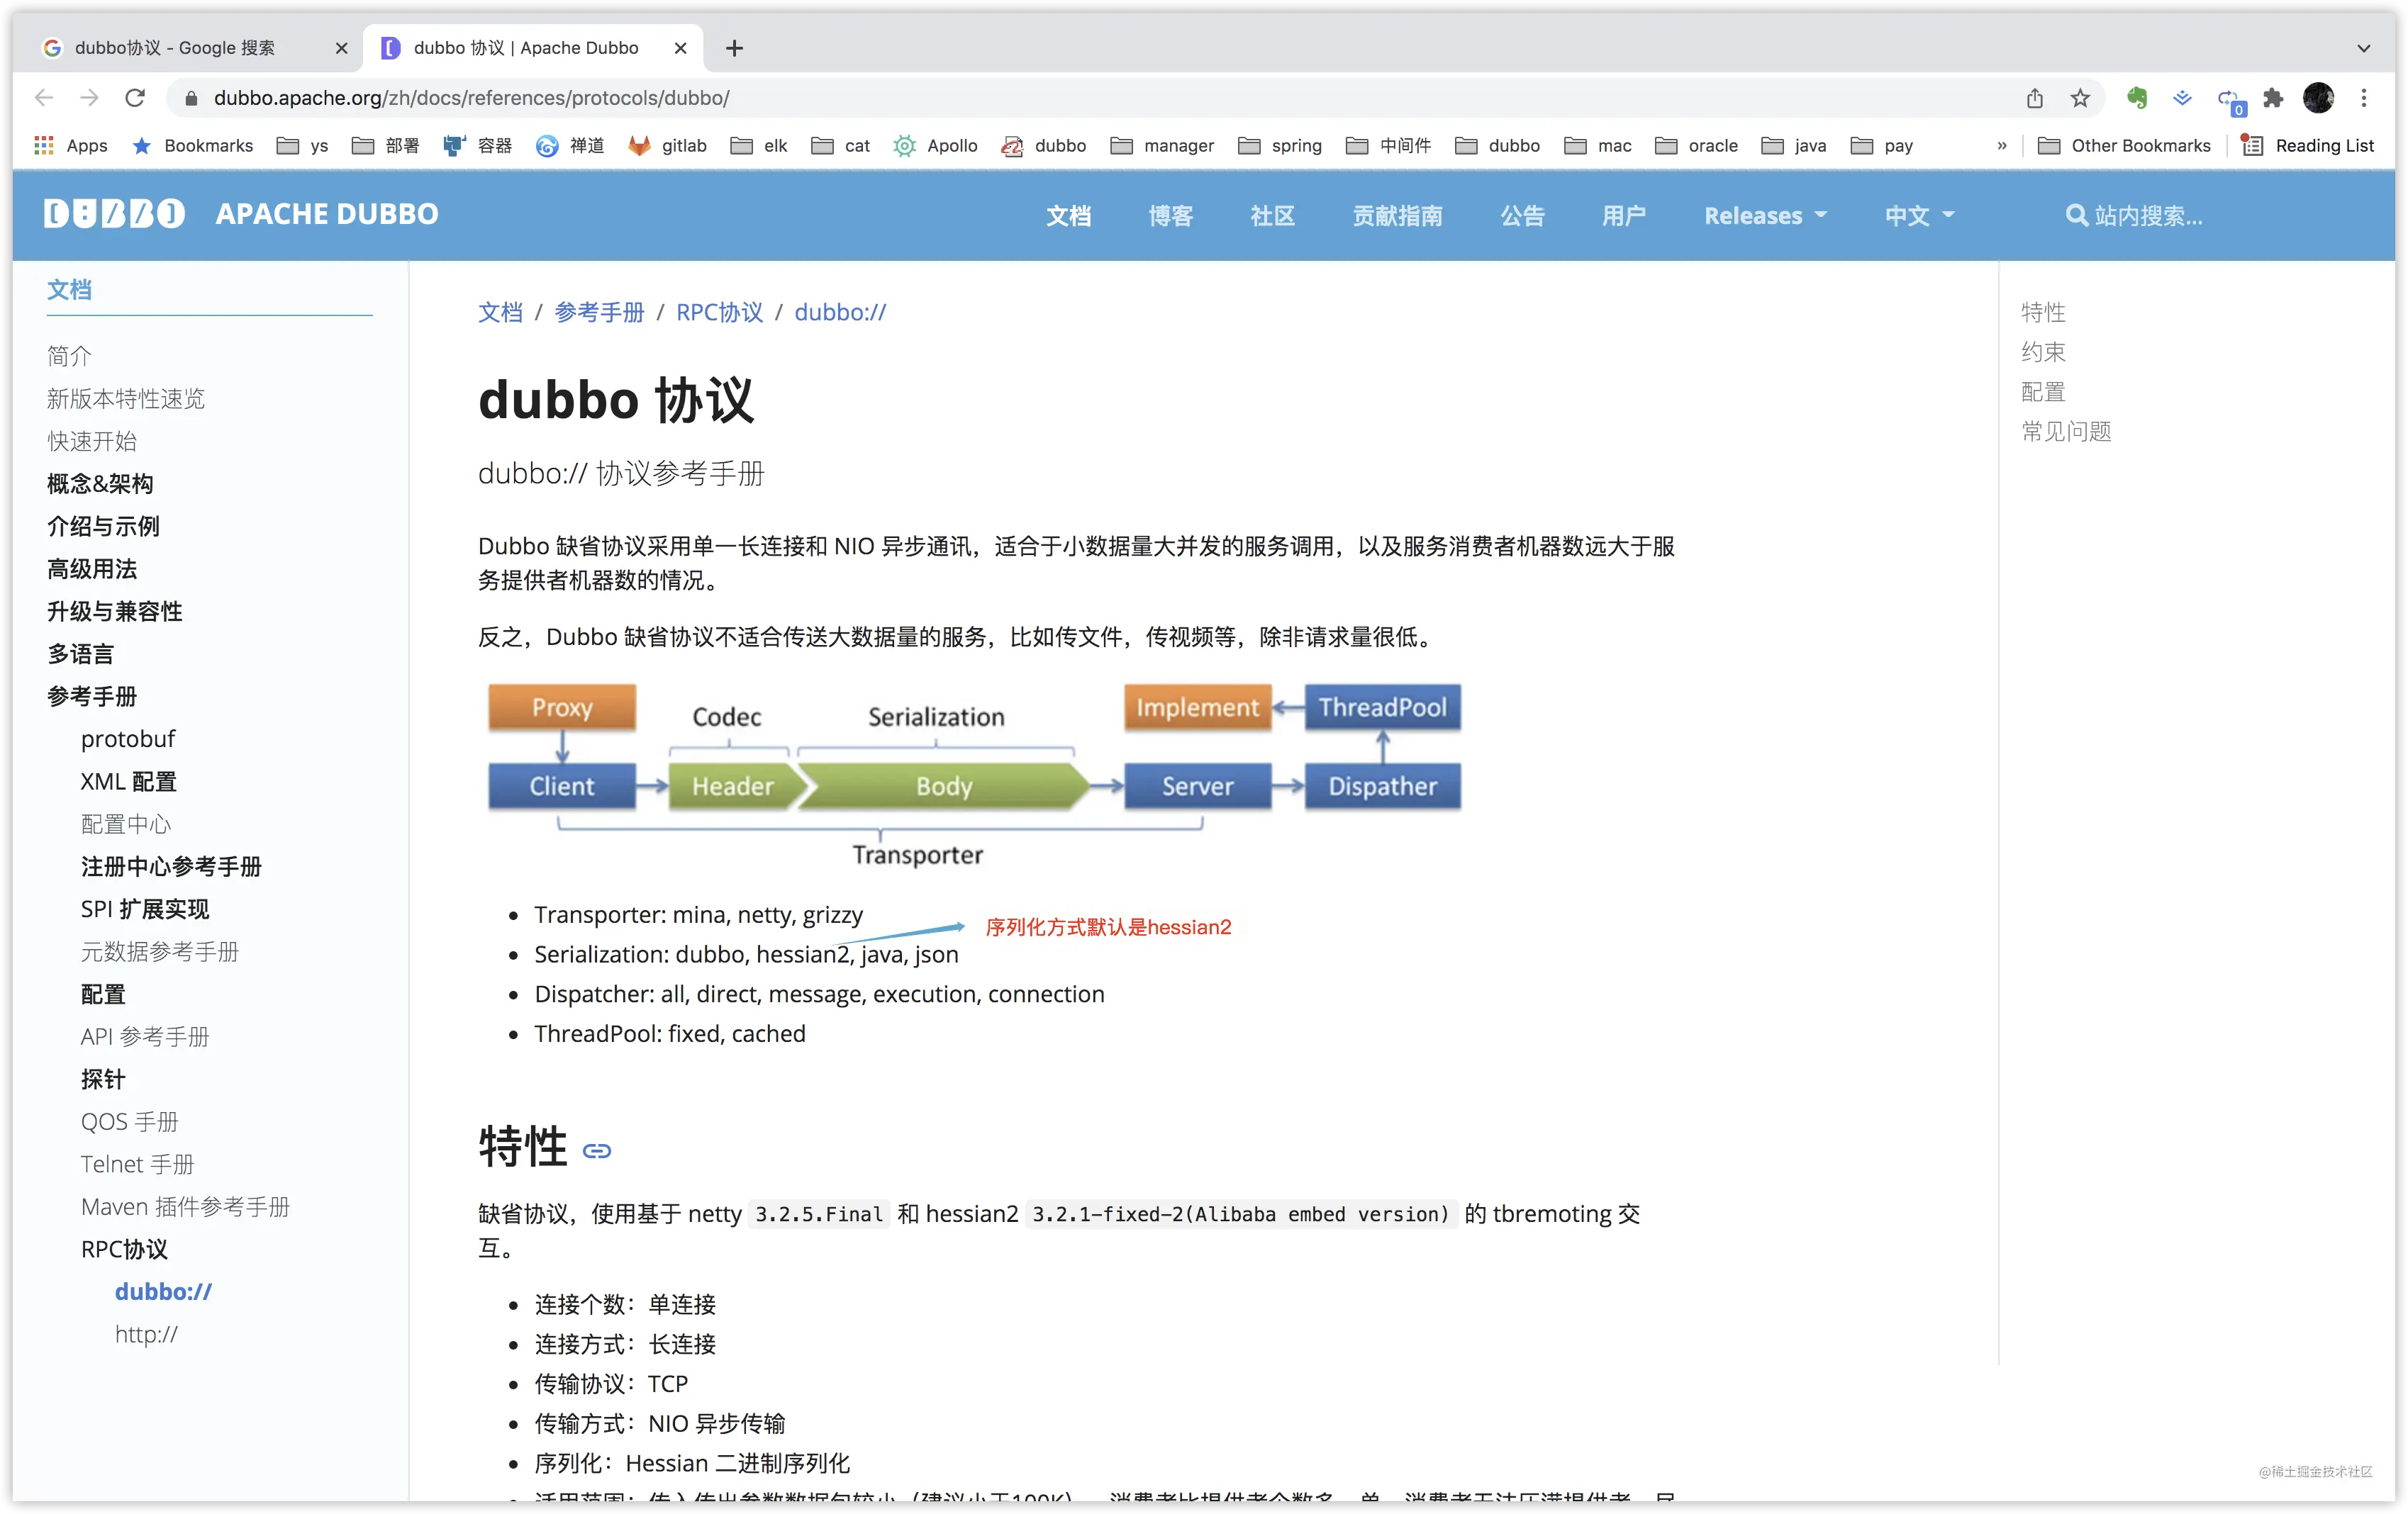Open the 中文 language dropdown
Image resolution: width=2408 pixels, height=1514 pixels.
[1919, 216]
